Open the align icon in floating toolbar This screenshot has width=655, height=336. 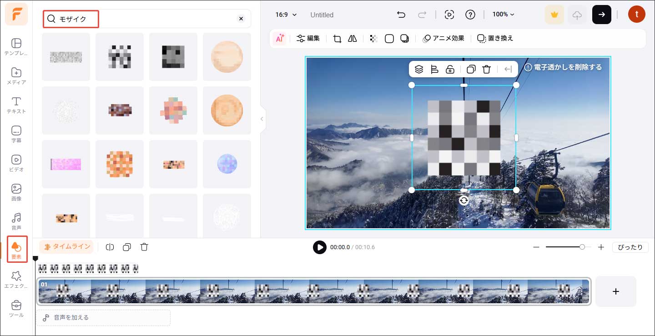(x=434, y=69)
